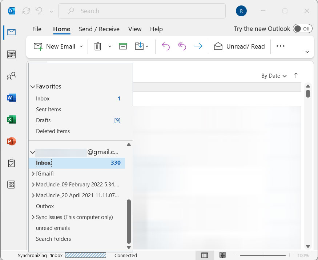Collapse the Favorites section
This screenshot has height=260, width=318.
(33, 86)
